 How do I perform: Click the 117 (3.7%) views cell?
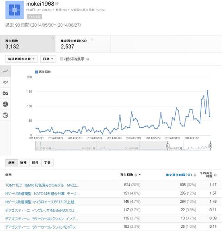[x=132, y=210]
